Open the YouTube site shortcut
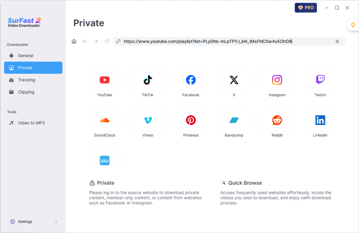The width and height of the screenshot is (359, 233). tap(104, 80)
